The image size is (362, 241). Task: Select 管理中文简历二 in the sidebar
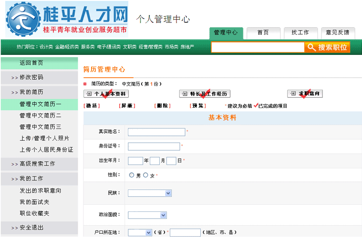point(40,115)
